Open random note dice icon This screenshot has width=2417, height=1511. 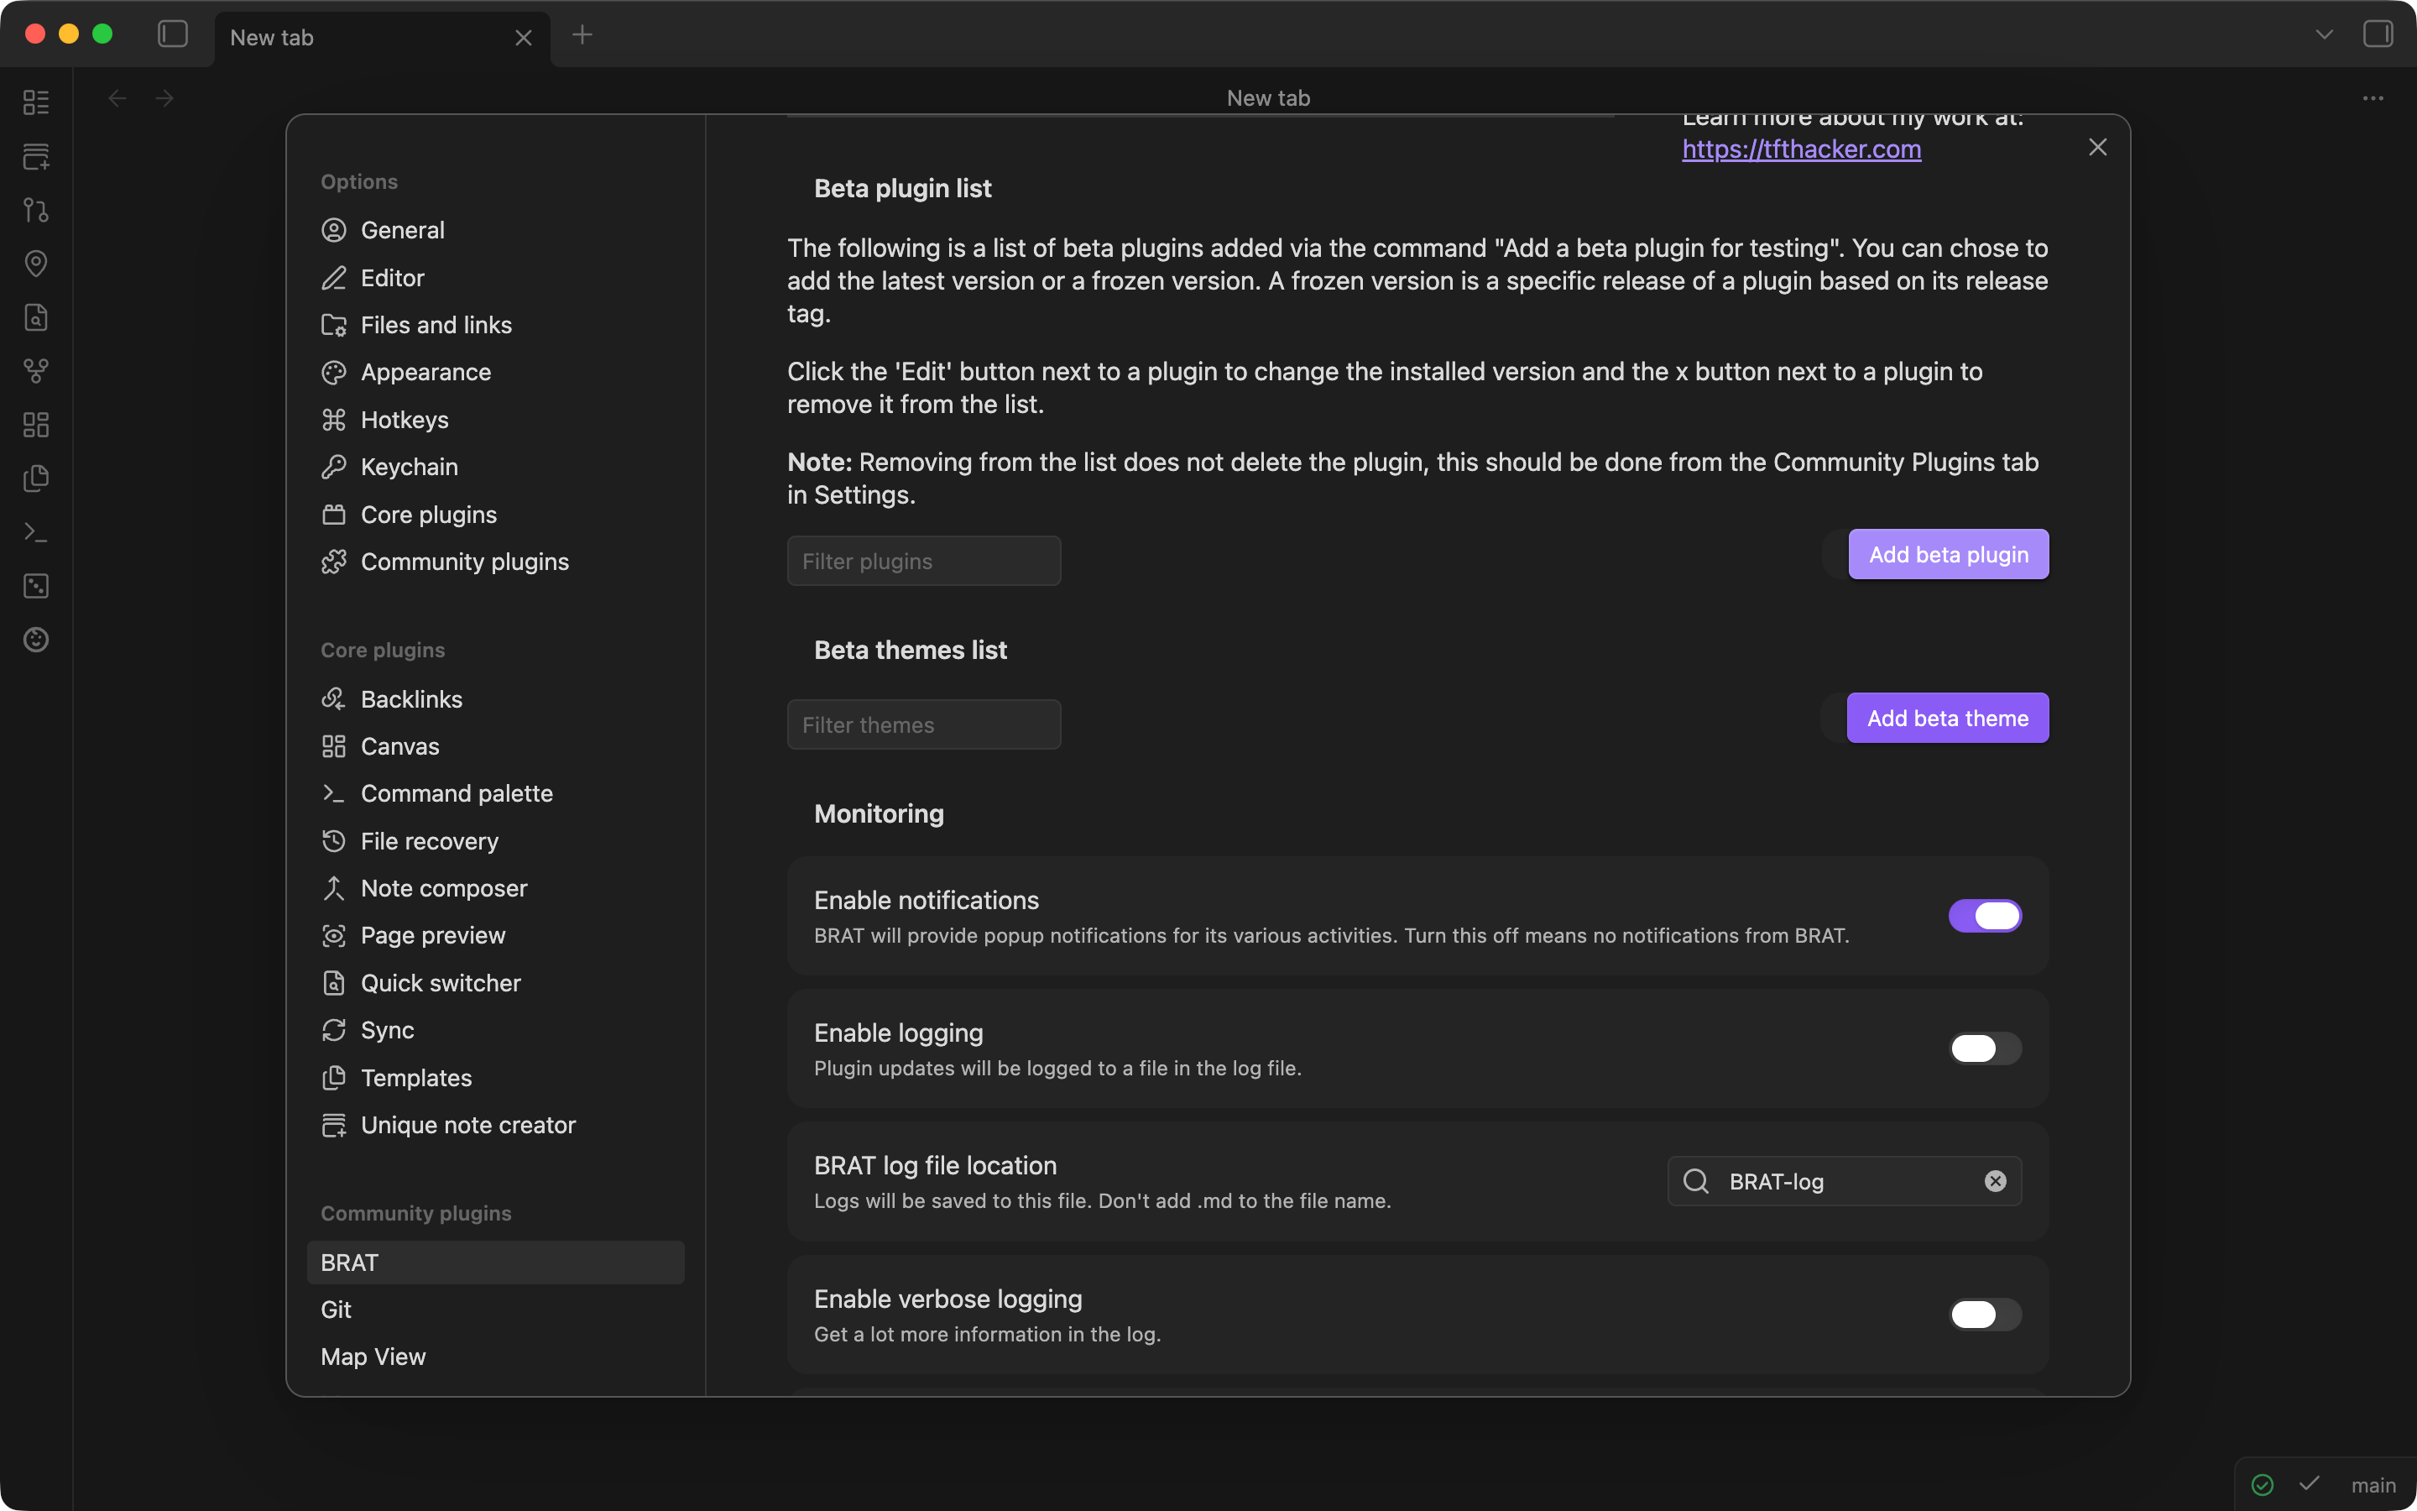tap(36, 586)
